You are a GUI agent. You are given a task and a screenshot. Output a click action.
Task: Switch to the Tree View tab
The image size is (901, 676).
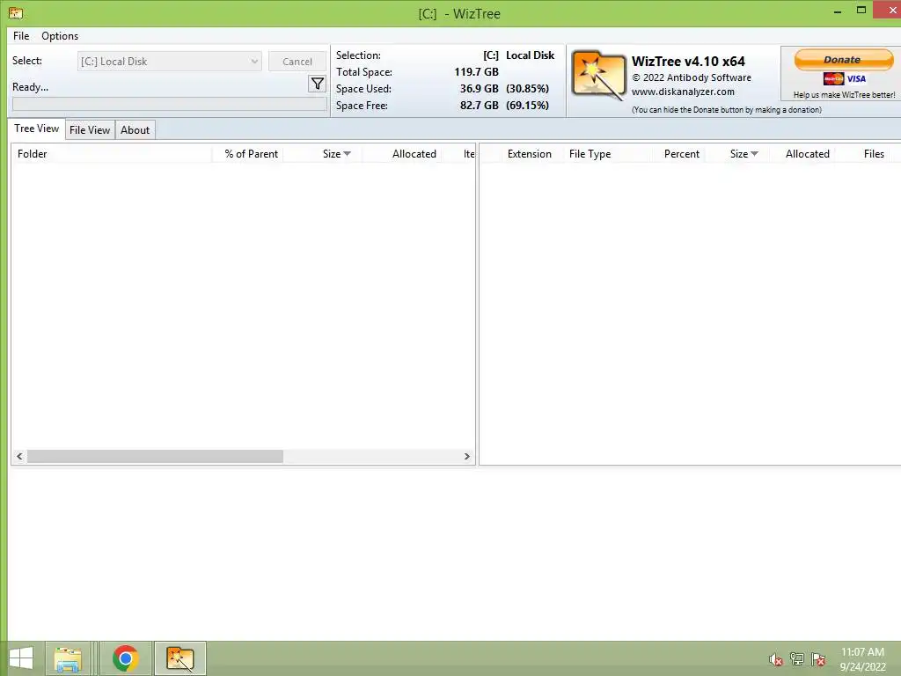click(x=36, y=129)
